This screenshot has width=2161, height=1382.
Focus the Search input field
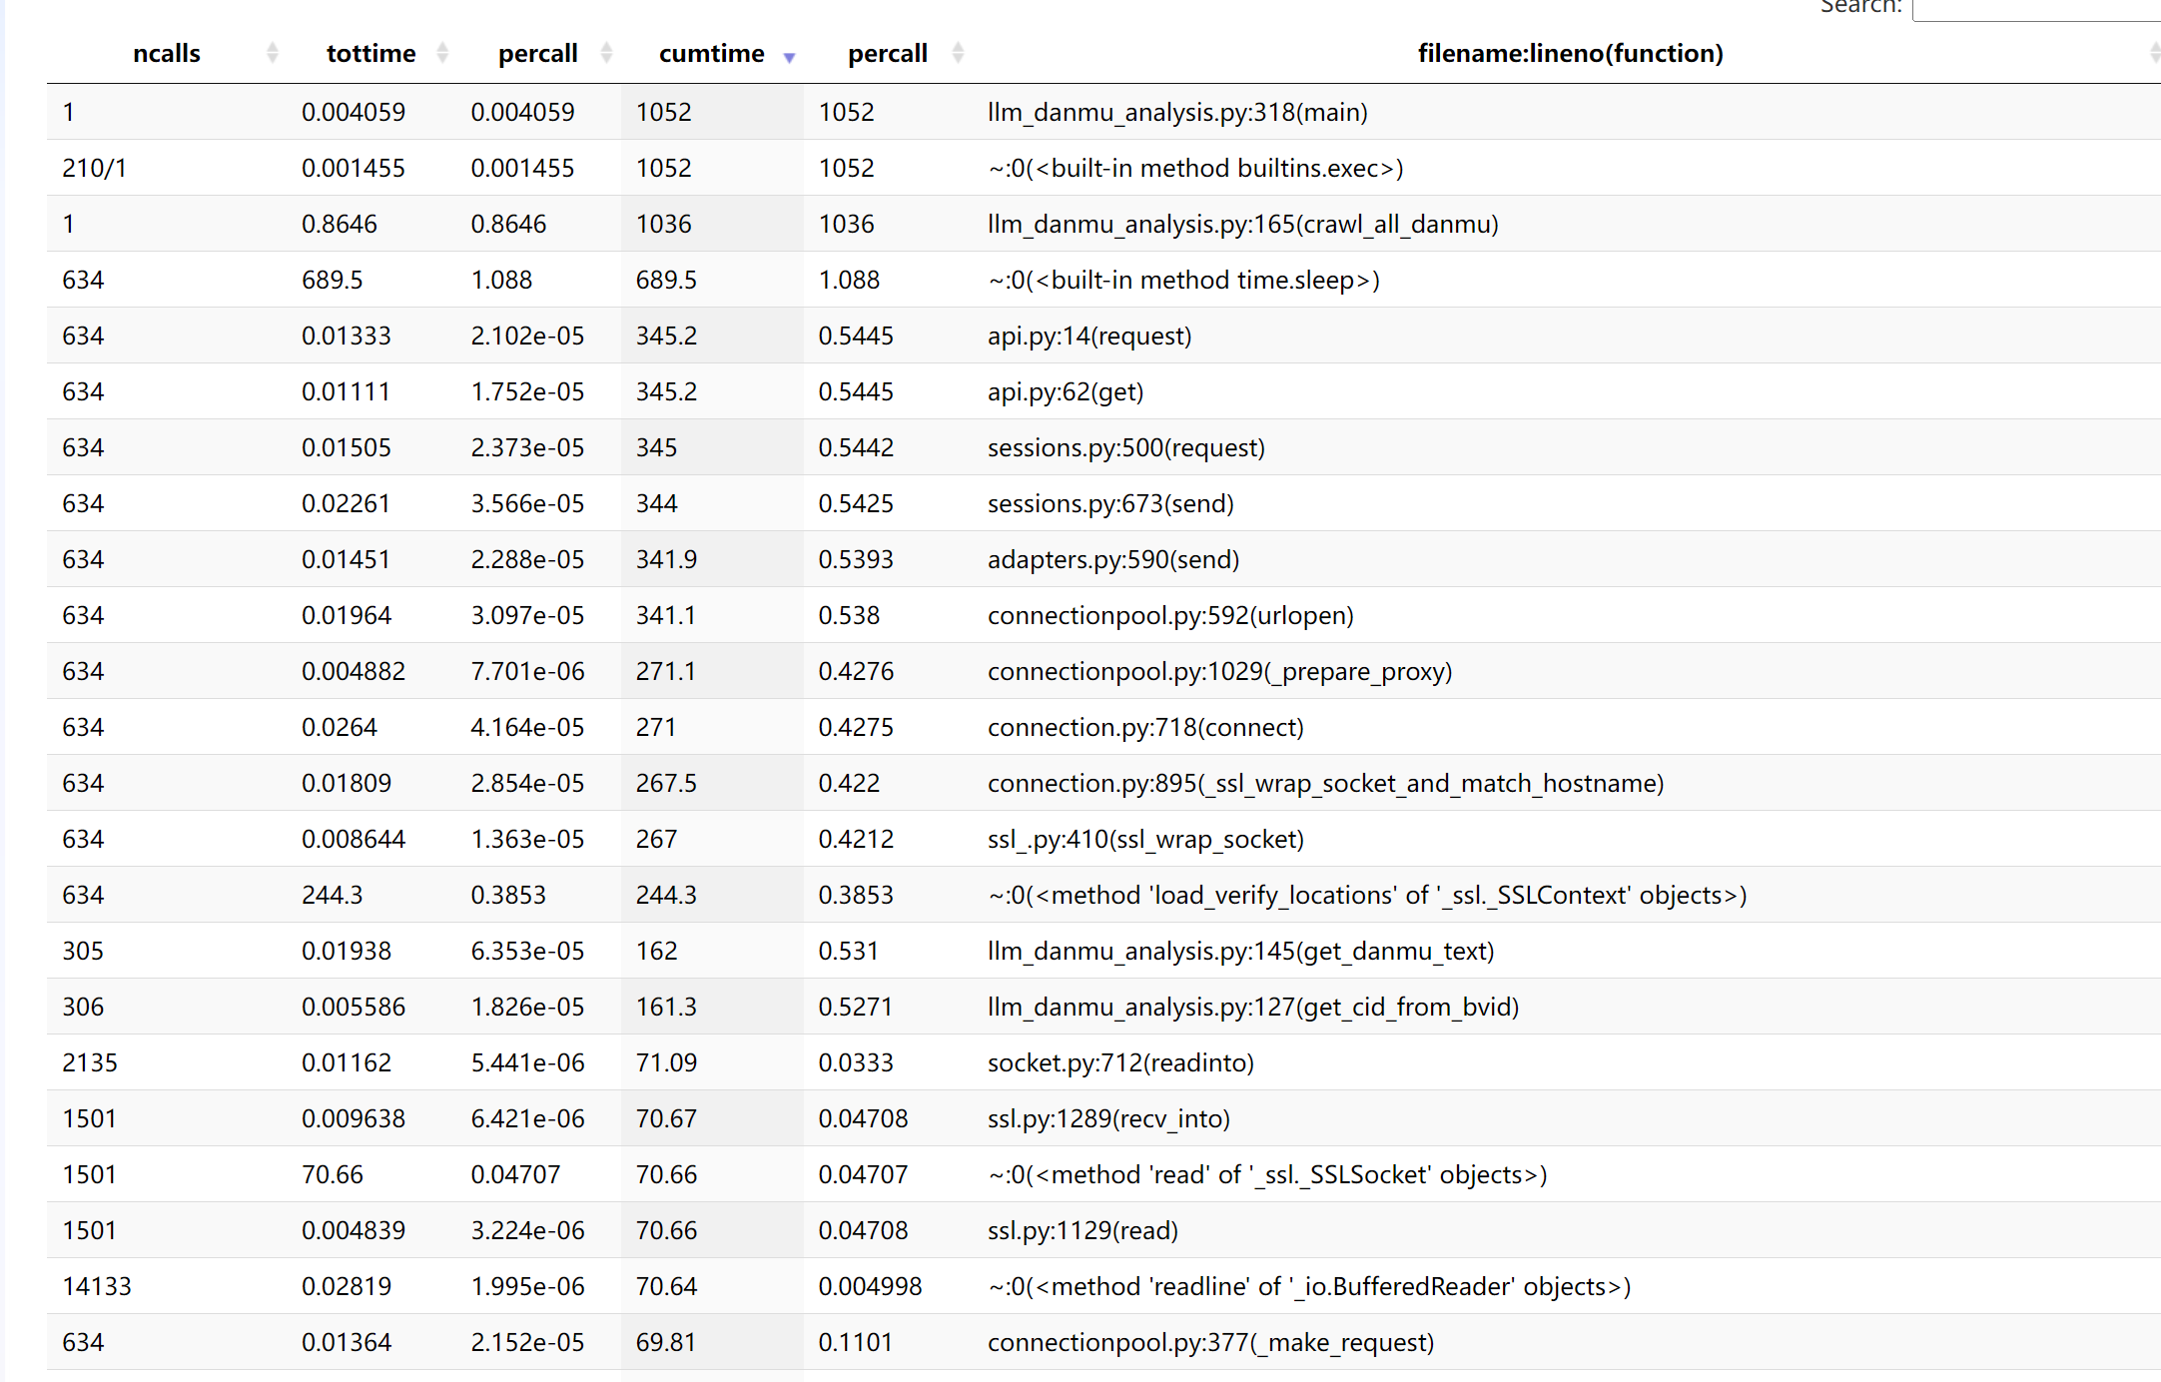coord(2037,8)
